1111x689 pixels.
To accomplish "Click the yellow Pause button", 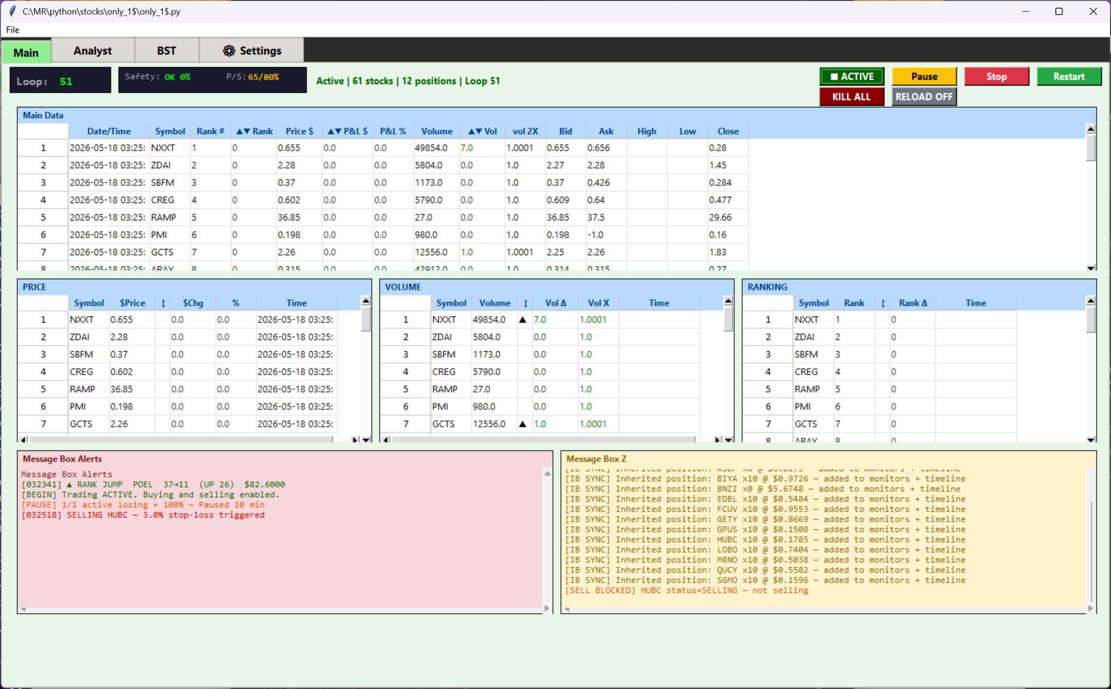I will coord(924,76).
